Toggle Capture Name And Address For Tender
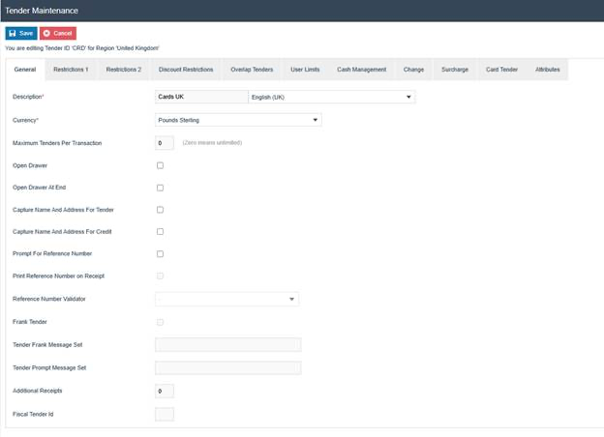604x437 pixels. click(161, 210)
